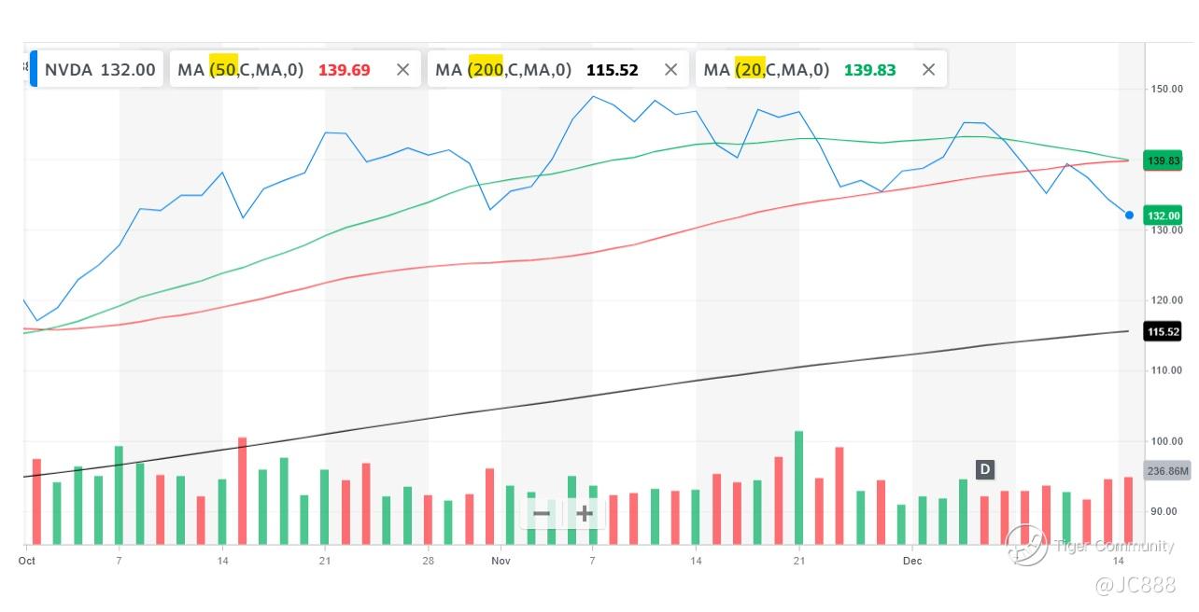Select the MA (200,C,MA,0) legend label

(503, 70)
